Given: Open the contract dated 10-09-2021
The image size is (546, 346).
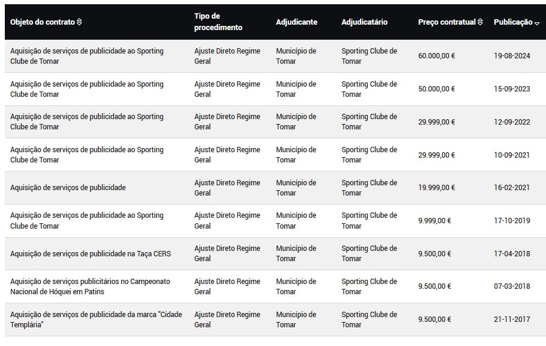Looking at the screenshot, I should click(276, 155).
